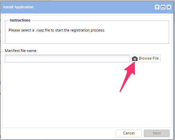This screenshot has height=140, width=175.
Task: Click the blank area inside the Instructions box
Action: (x=87, y=38)
